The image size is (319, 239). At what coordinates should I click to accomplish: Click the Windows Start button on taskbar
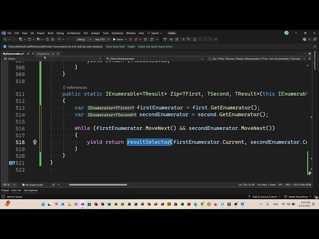point(42,204)
